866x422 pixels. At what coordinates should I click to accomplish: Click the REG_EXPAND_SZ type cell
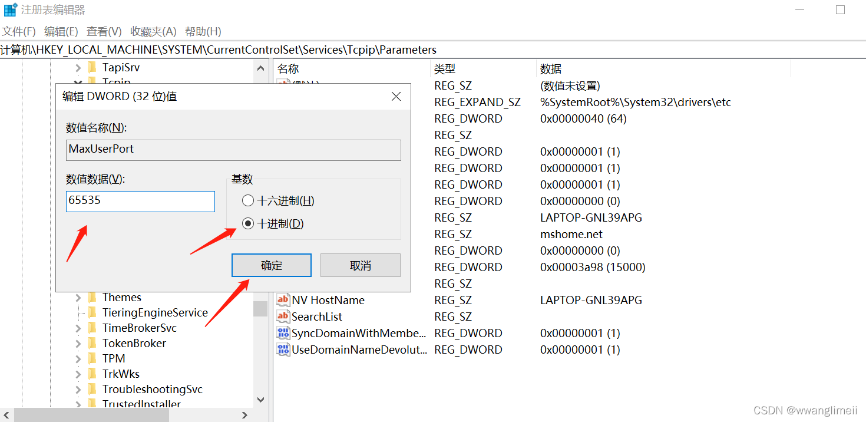click(478, 102)
